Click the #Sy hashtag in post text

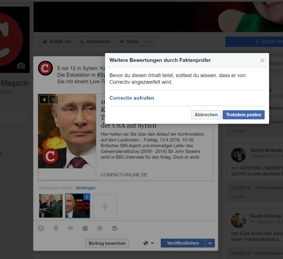tap(101, 75)
